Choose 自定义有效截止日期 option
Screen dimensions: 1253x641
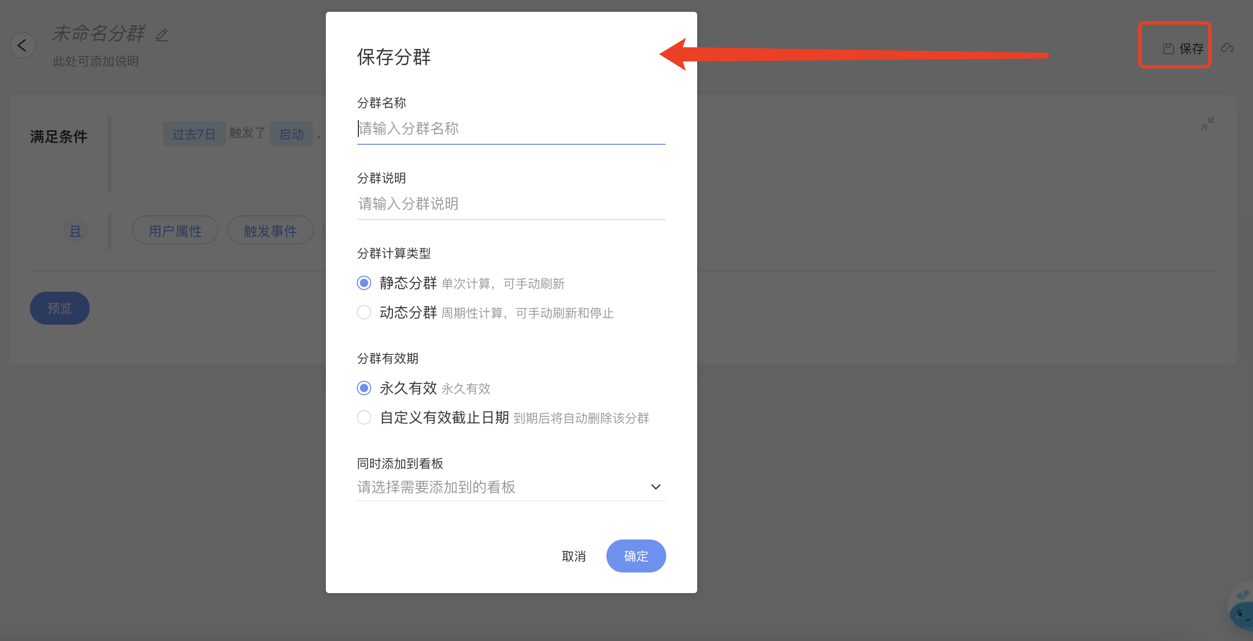pos(364,417)
